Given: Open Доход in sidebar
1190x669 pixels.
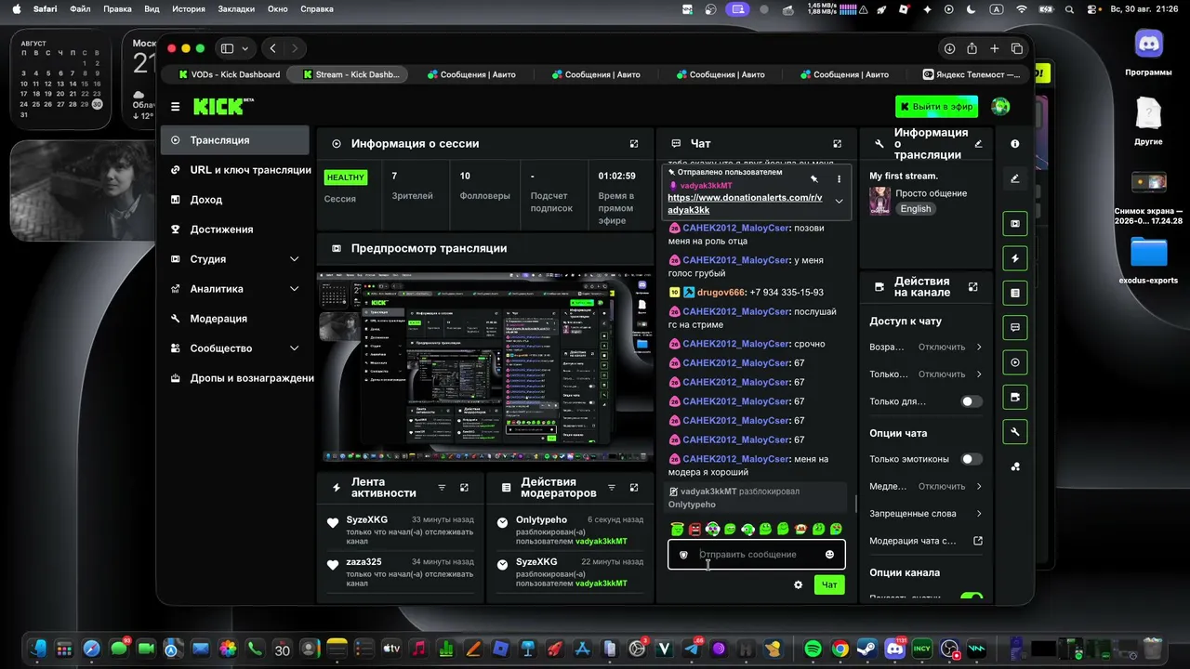Looking at the screenshot, I should coord(235,200).
